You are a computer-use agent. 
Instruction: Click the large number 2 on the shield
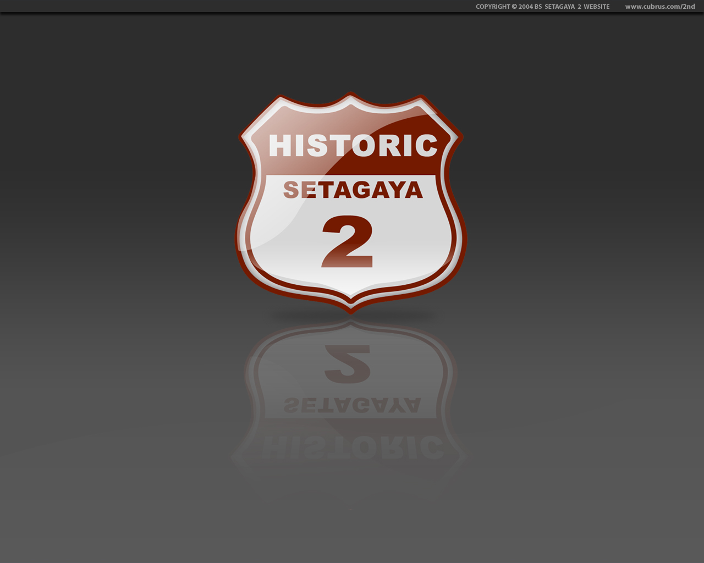point(348,242)
